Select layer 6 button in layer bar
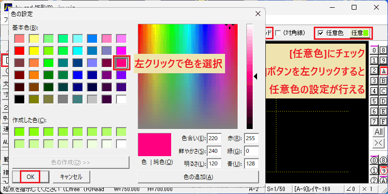The height and width of the screenshot is (194, 388). [x=374, y=112]
